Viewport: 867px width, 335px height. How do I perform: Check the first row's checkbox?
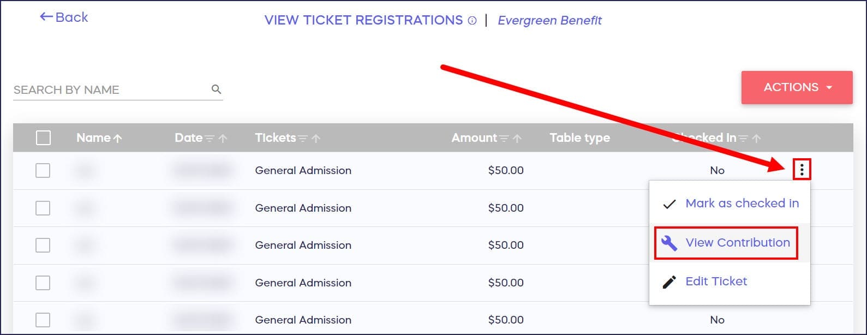43,171
